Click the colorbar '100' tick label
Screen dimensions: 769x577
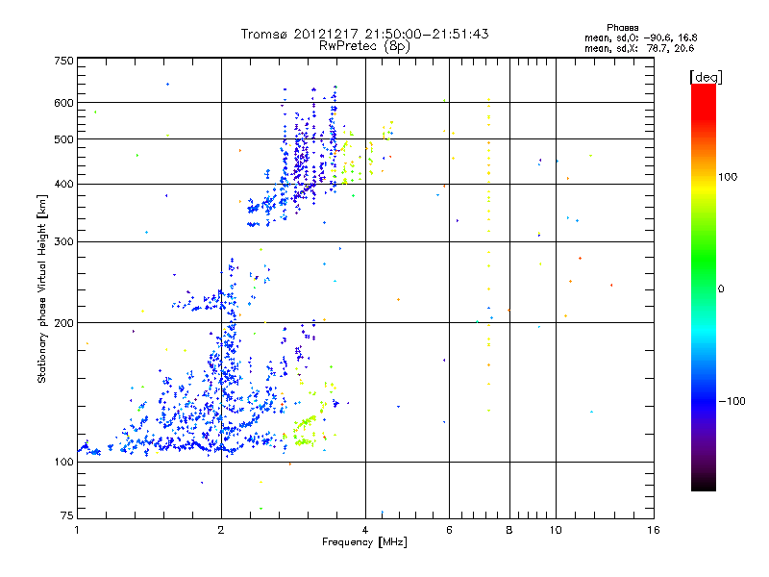click(x=728, y=177)
